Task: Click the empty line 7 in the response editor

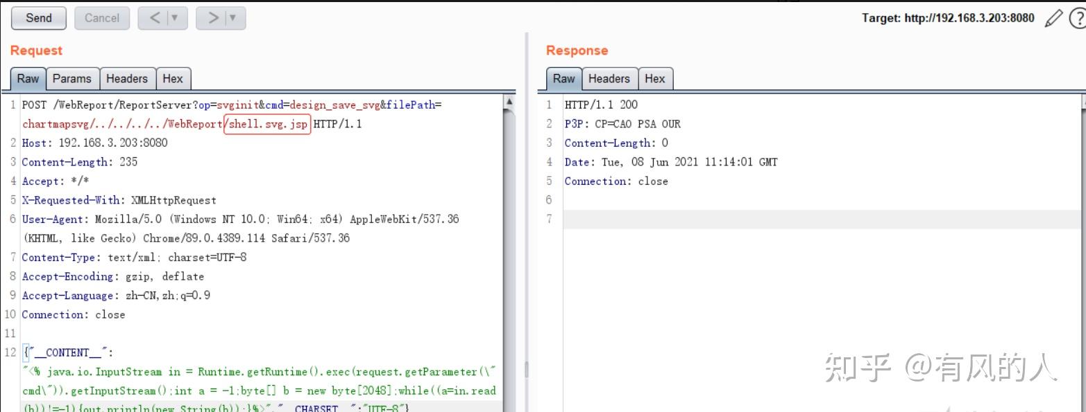Action: (x=823, y=220)
